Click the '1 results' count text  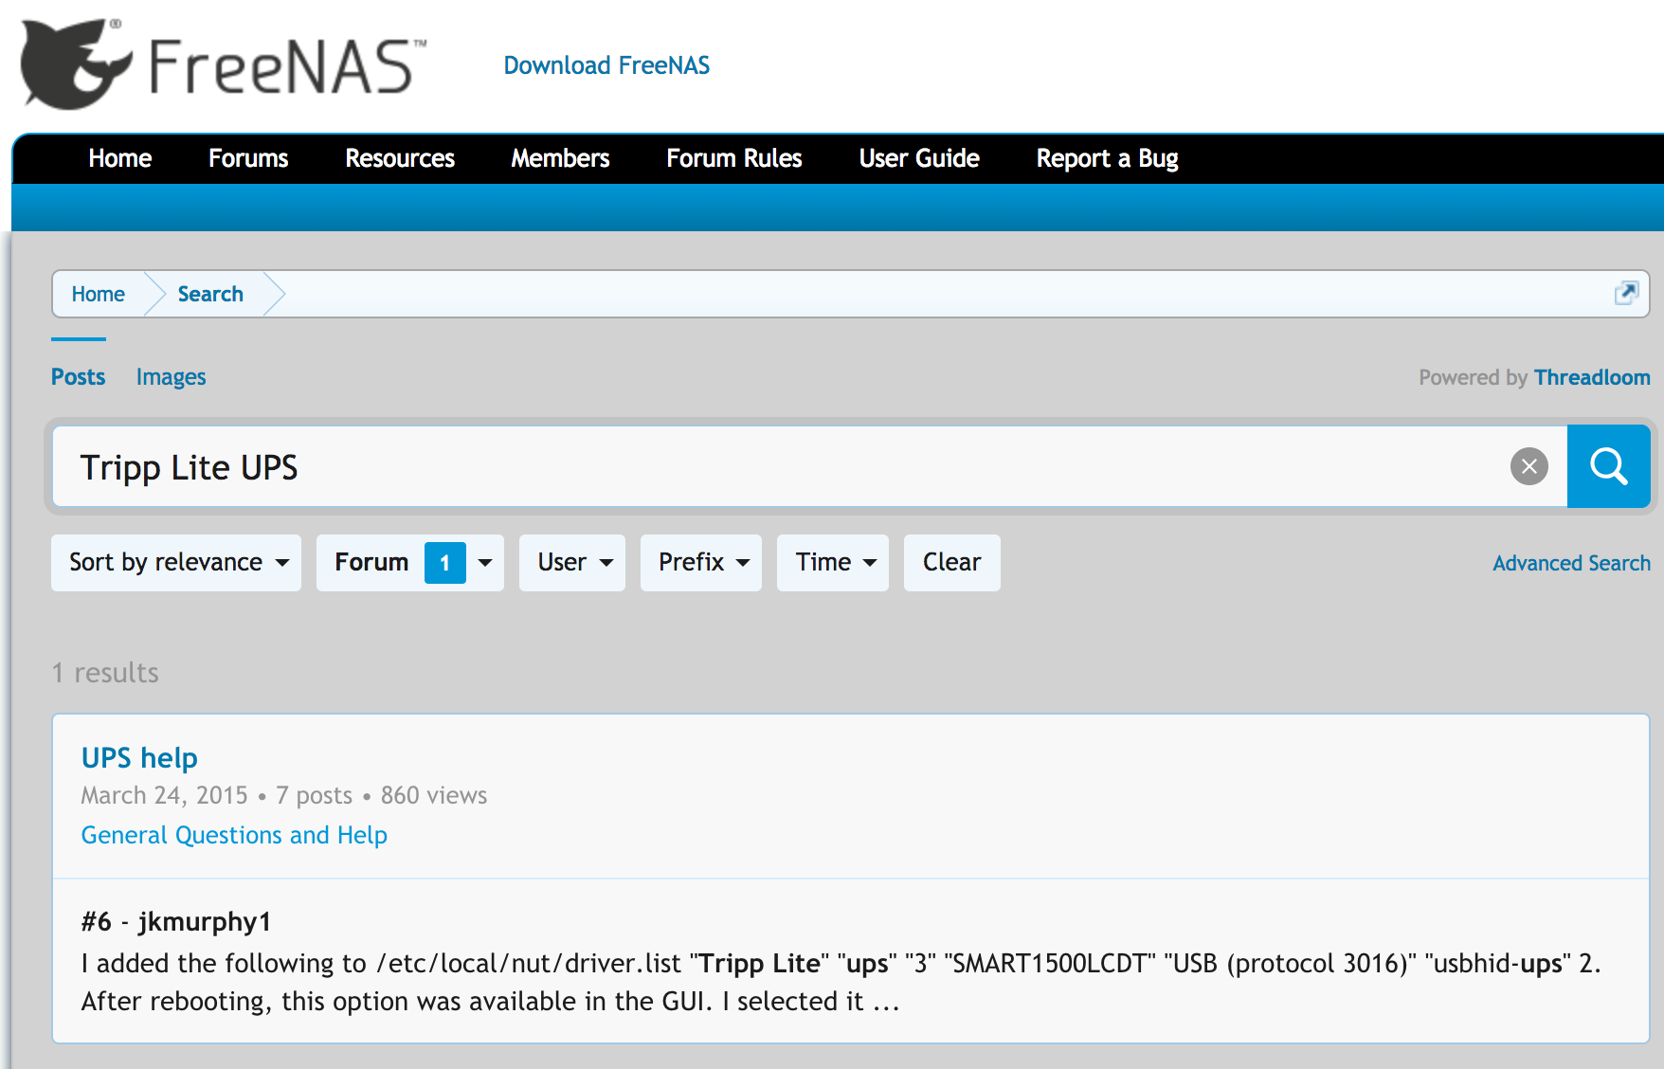(105, 673)
